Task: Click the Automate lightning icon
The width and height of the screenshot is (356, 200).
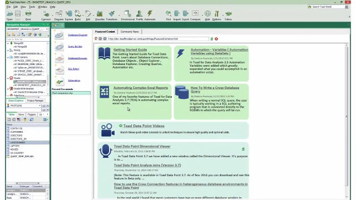Action: click(x=150, y=14)
